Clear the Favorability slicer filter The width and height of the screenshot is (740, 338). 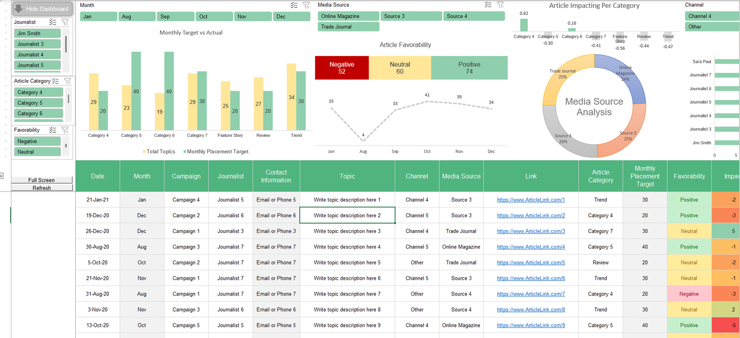pos(65,130)
